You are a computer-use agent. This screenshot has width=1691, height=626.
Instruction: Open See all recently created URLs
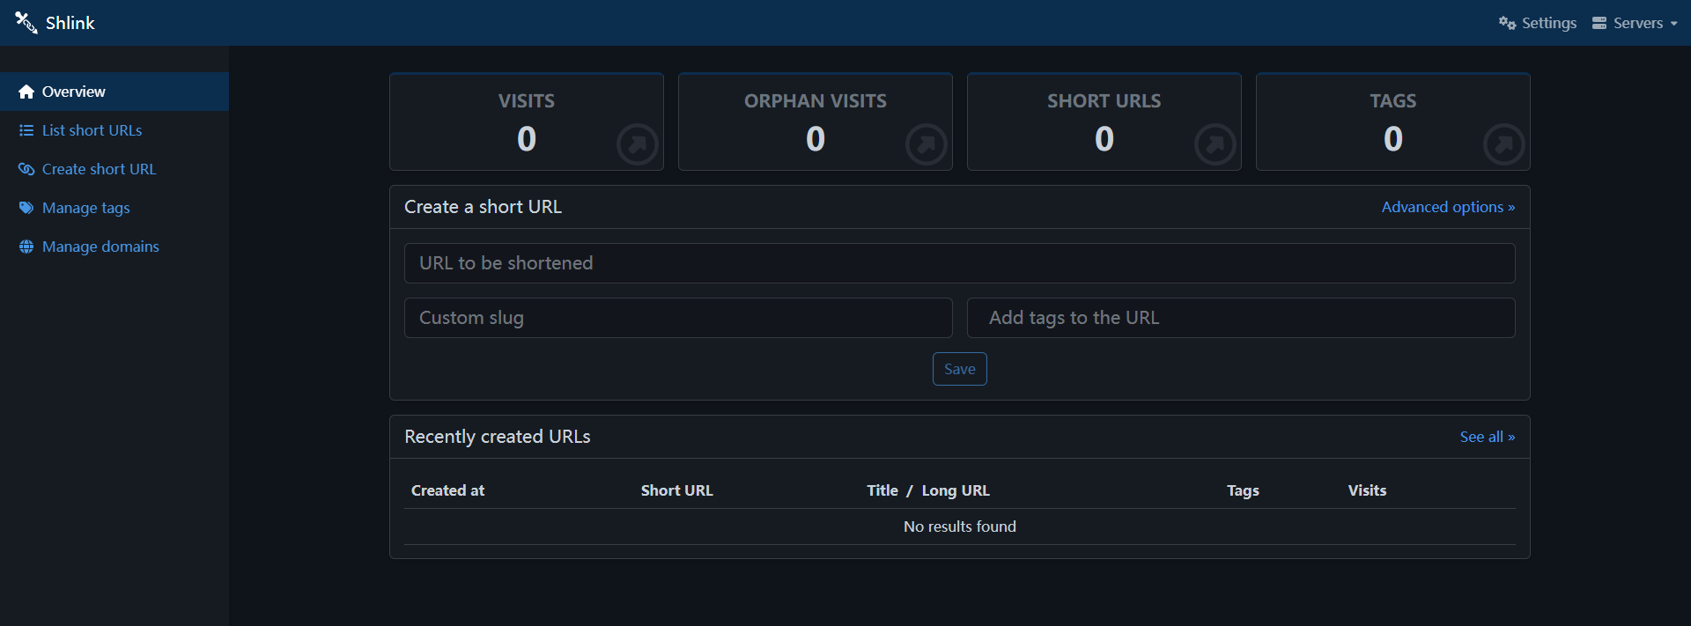pos(1488,437)
